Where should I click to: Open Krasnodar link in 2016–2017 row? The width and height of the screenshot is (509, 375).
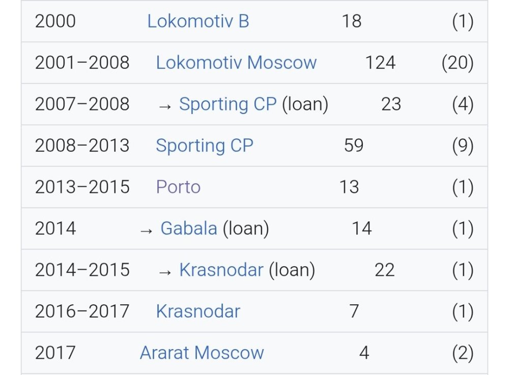click(x=198, y=311)
